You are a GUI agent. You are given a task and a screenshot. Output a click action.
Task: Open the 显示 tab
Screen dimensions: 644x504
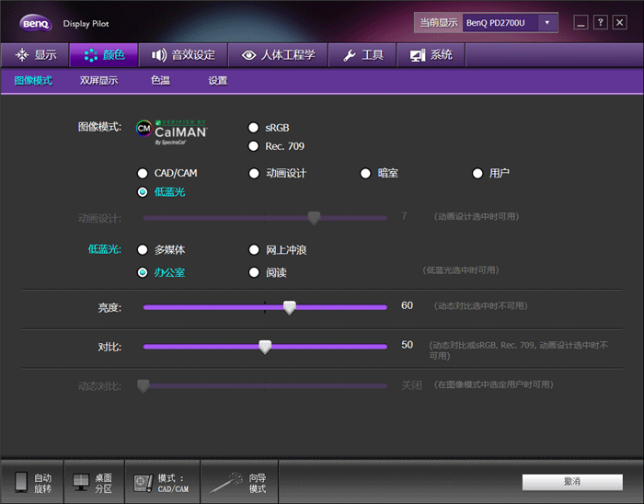pyautogui.click(x=35, y=54)
